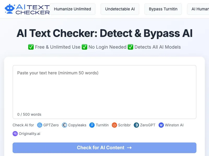Viewport: 209px width, 156px height.
Task: Focus the Paste your text here field
Action: click(104, 92)
